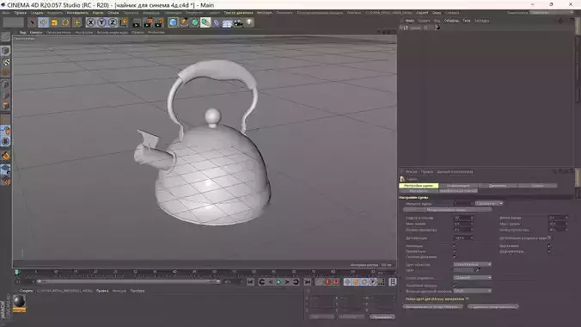Render the active view with clapperboard icon
This screenshot has width=581, height=327.
pyautogui.click(x=137, y=22)
